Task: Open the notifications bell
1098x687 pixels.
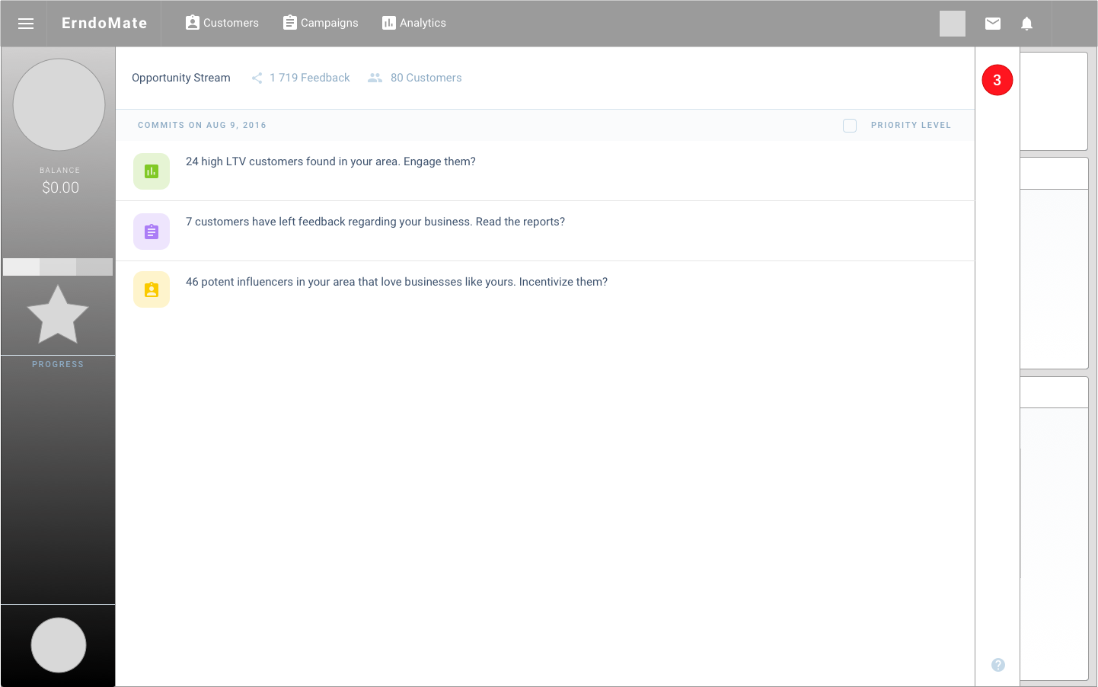Action: (1026, 24)
